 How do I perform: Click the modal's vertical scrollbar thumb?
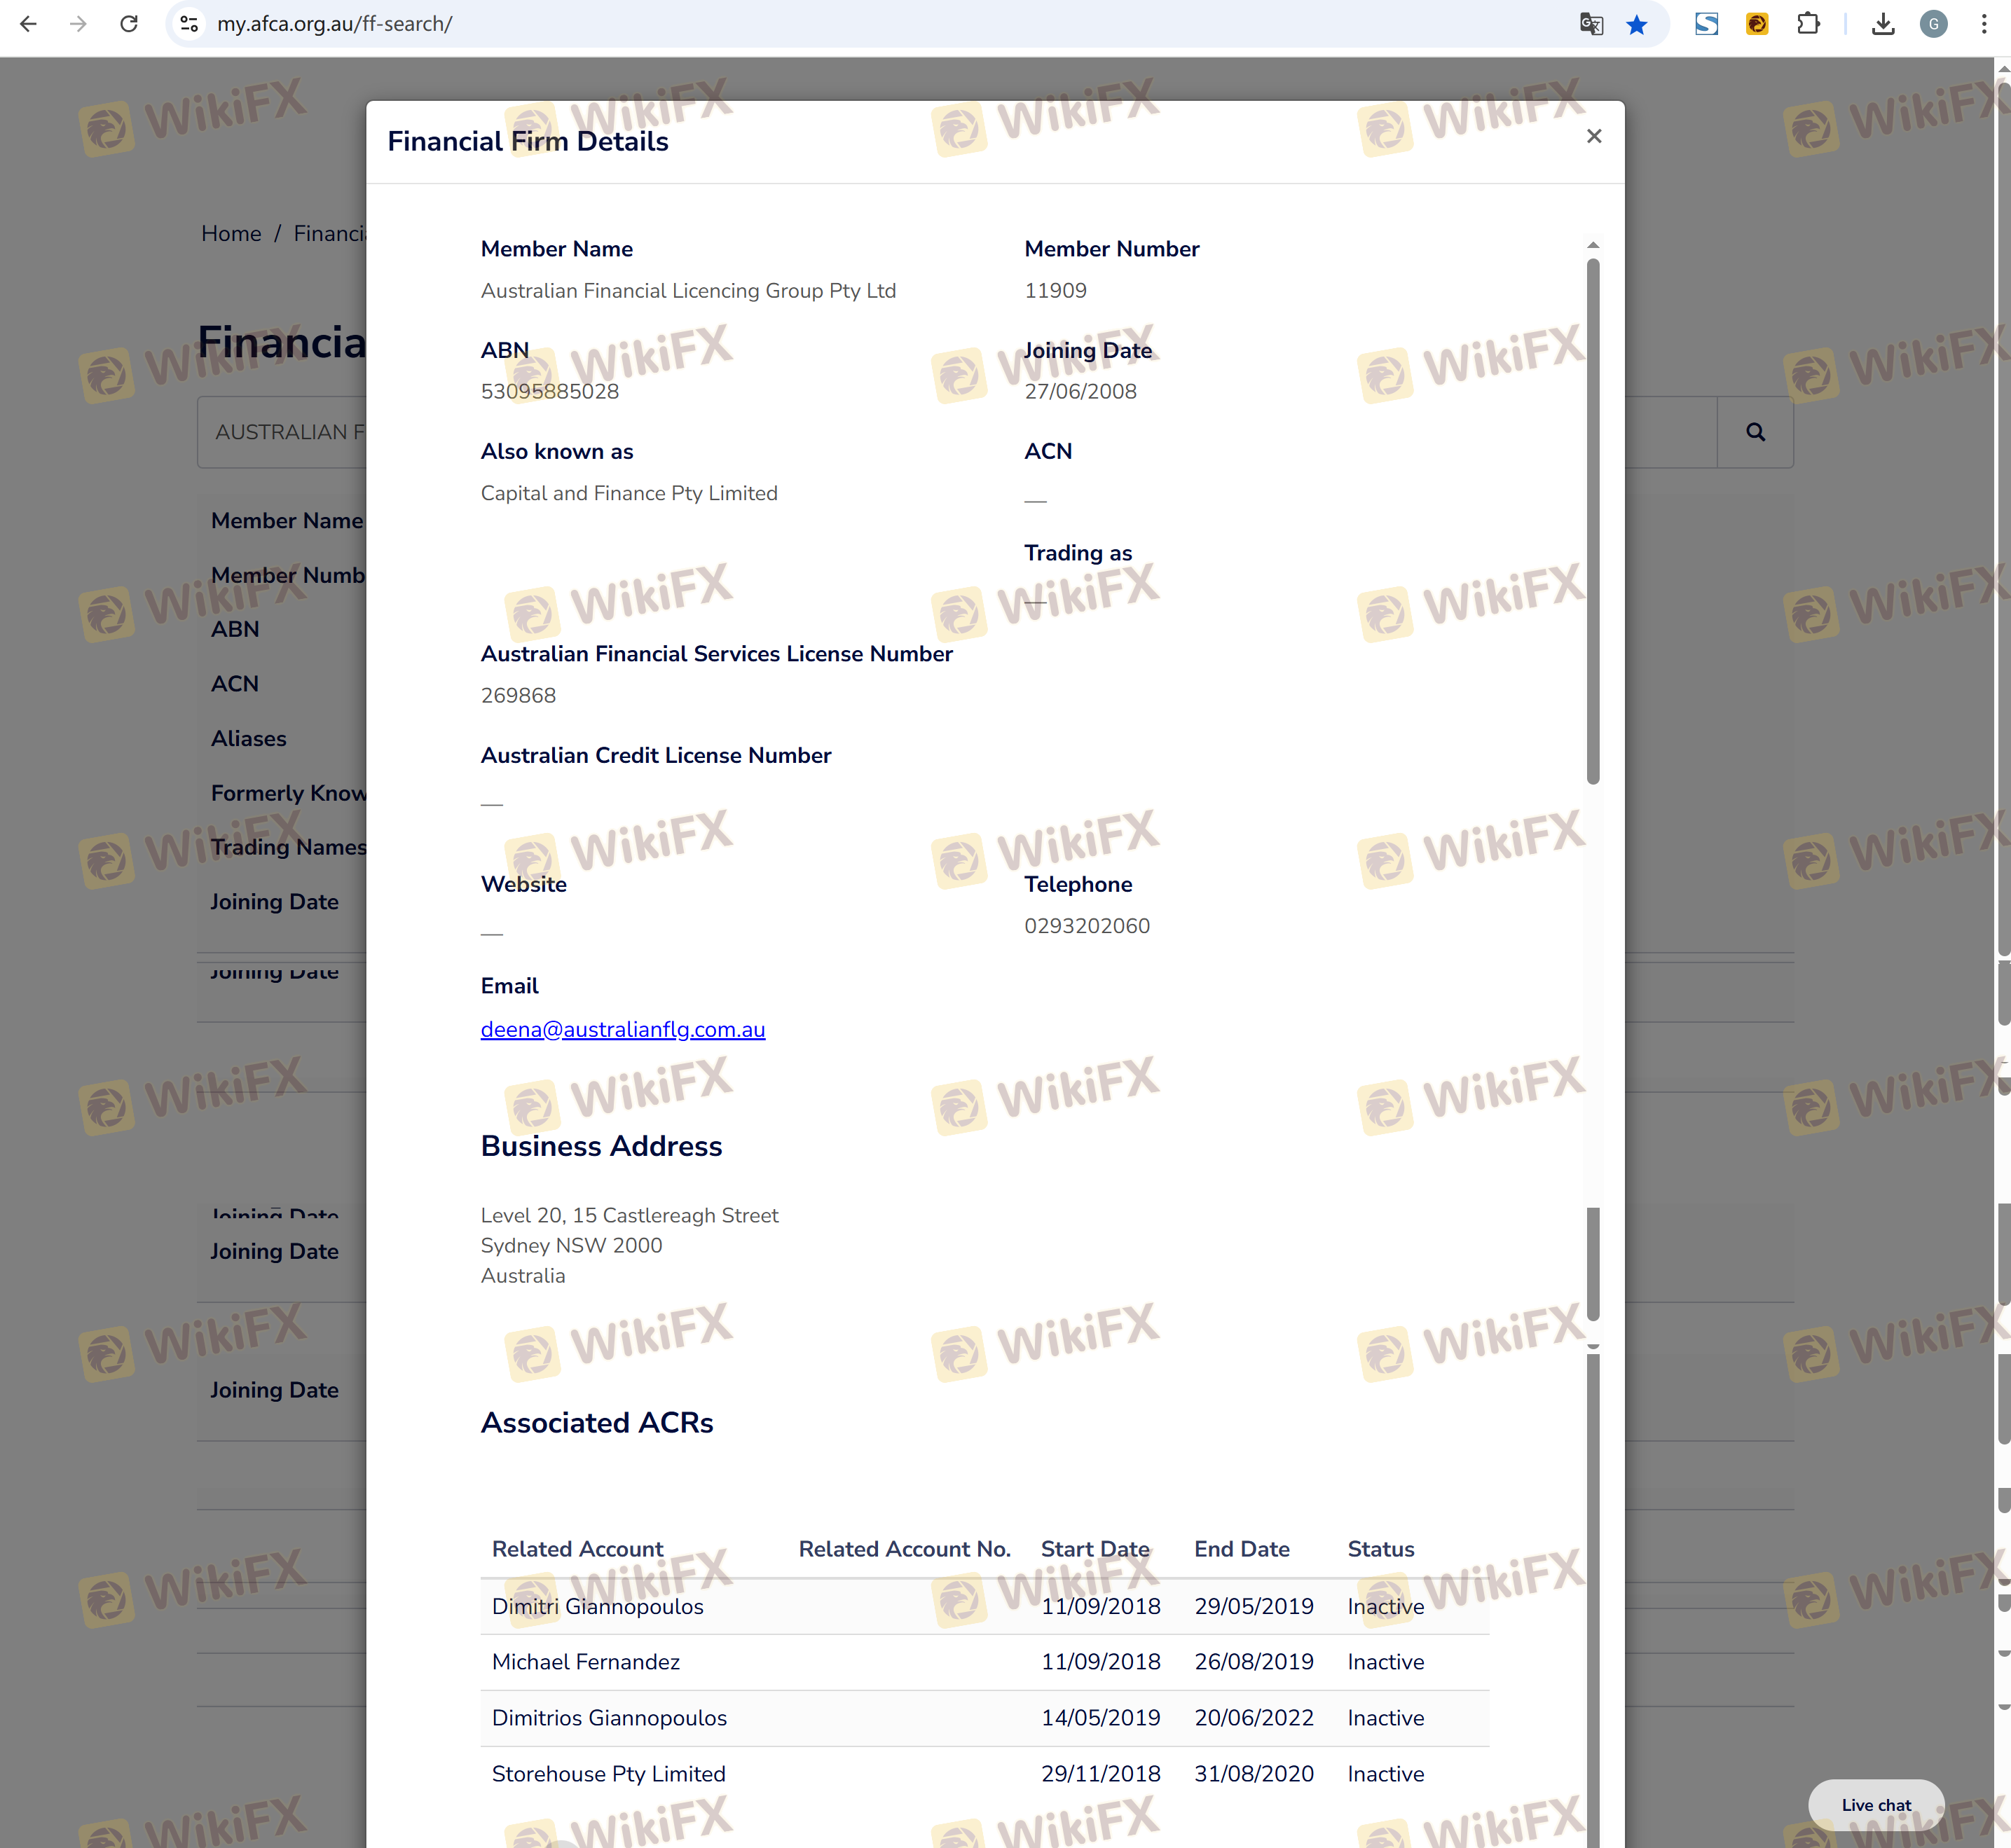(x=1593, y=520)
